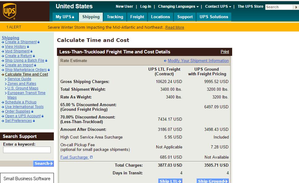Click the 10620.24 USD gross charges value
Image resolution: width=299 pixels, height=183 pixels.
pos(169,82)
